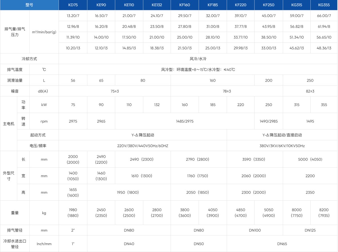The image size is (338, 252).
Task: Select the 功率 kW row label
Action: click(23, 105)
